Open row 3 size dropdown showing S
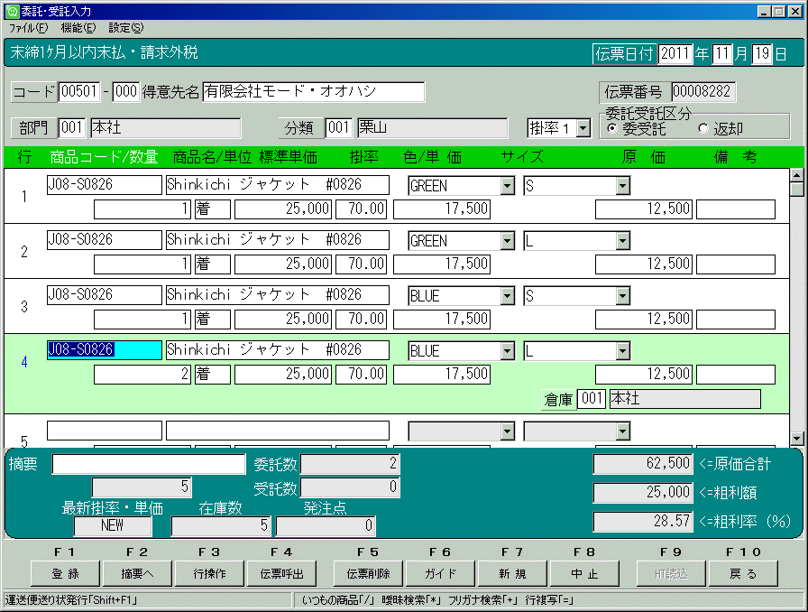Image resolution: width=808 pixels, height=612 pixels. (x=622, y=296)
